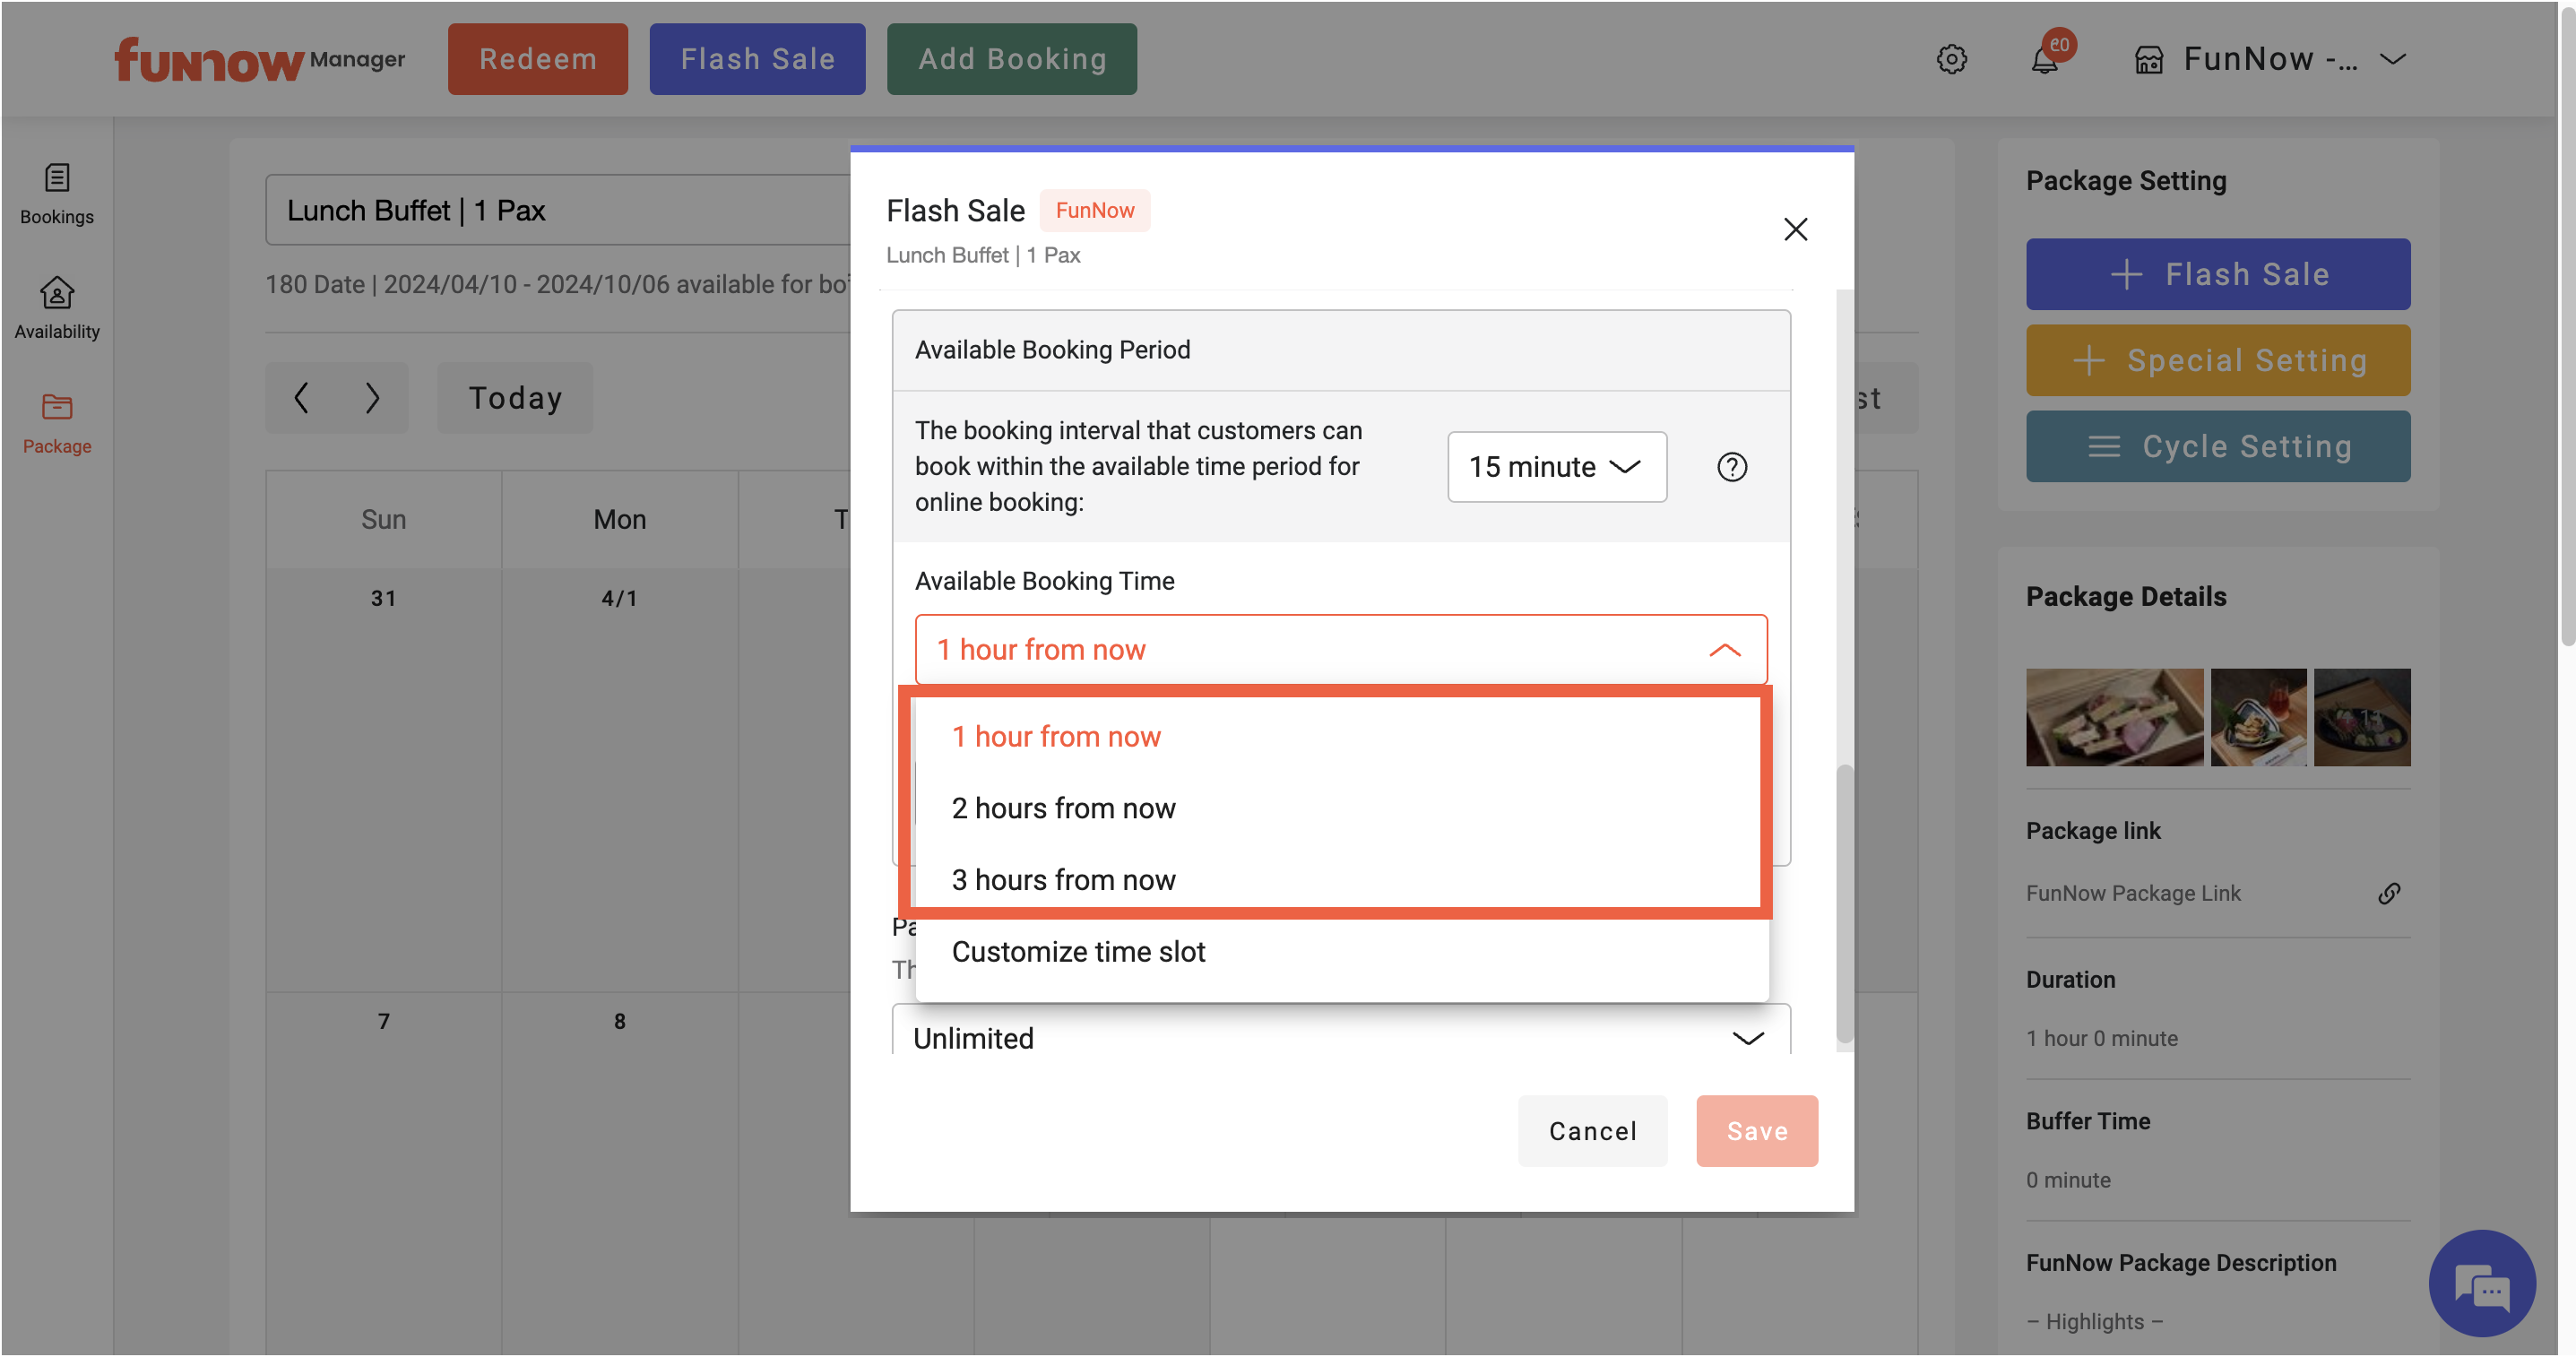Go to next calendar month
Viewport: 2576px width, 1357px height.
point(372,398)
